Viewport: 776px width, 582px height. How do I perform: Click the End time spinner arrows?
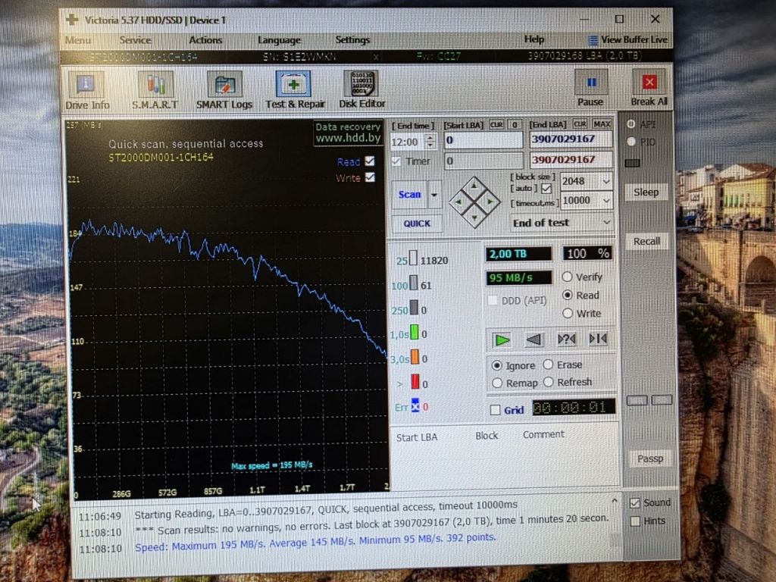click(x=430, y=142)
